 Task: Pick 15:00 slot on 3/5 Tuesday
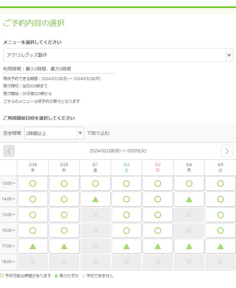click(x=220, y=215)
